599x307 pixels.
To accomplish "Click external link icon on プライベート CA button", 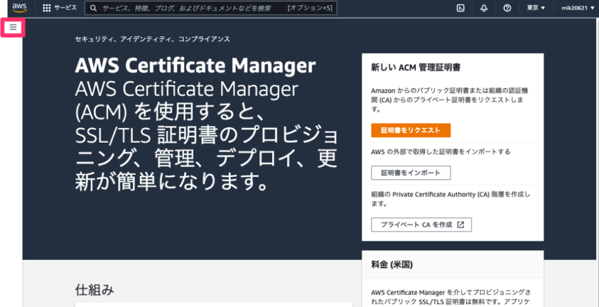I will coord(461,225).
